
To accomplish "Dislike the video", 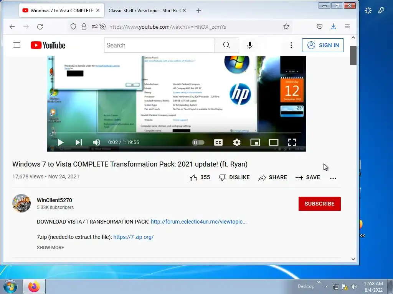I will [x=234, y=178].
